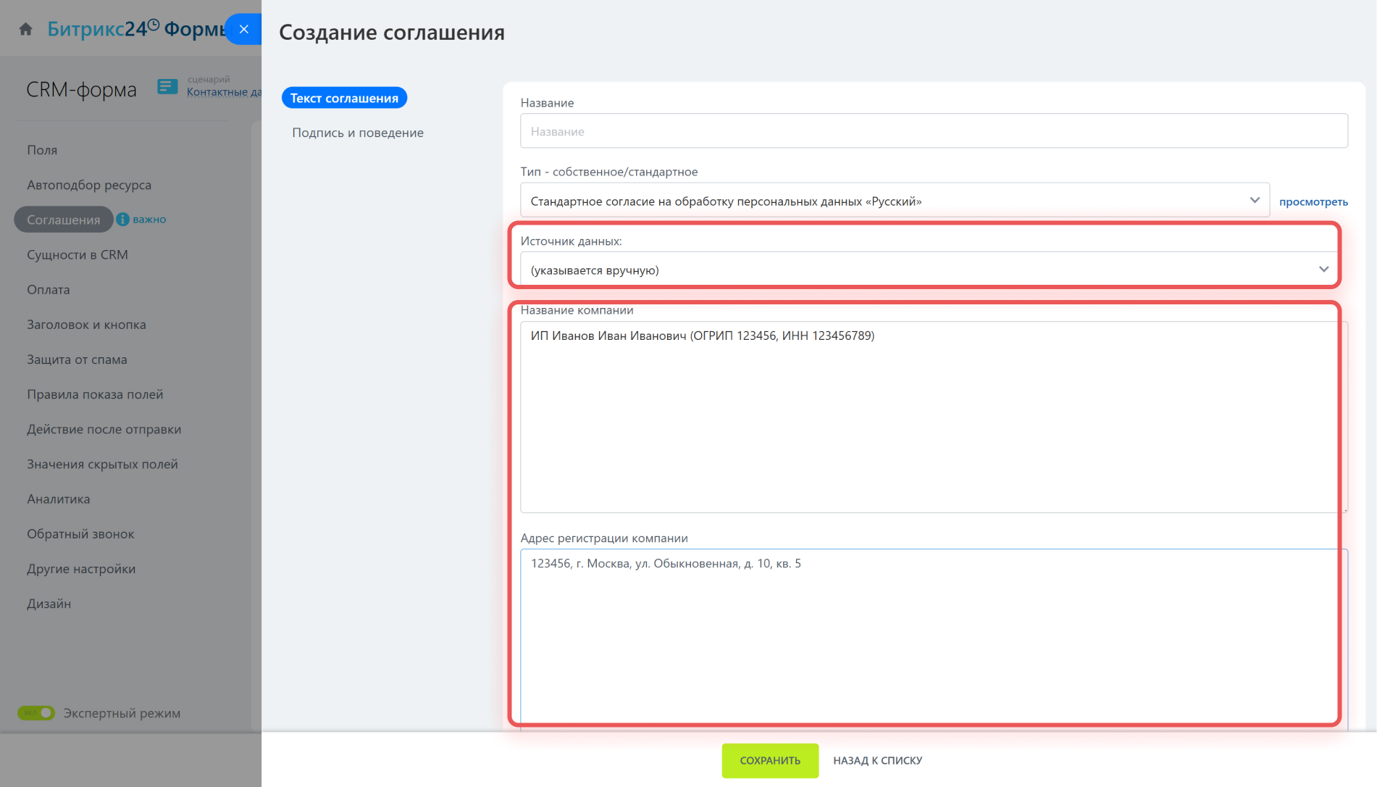Click into the Название input field

coord(933,131)
